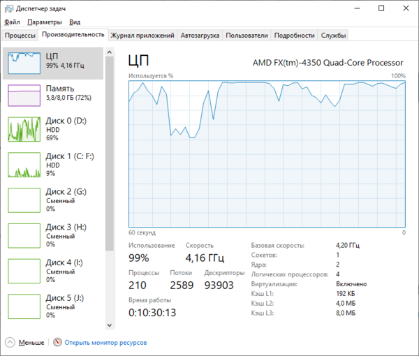Click the Диск 0 (D:) 69% text
The width and height of the screenshot is (419, 356).
tap(52, 138)
